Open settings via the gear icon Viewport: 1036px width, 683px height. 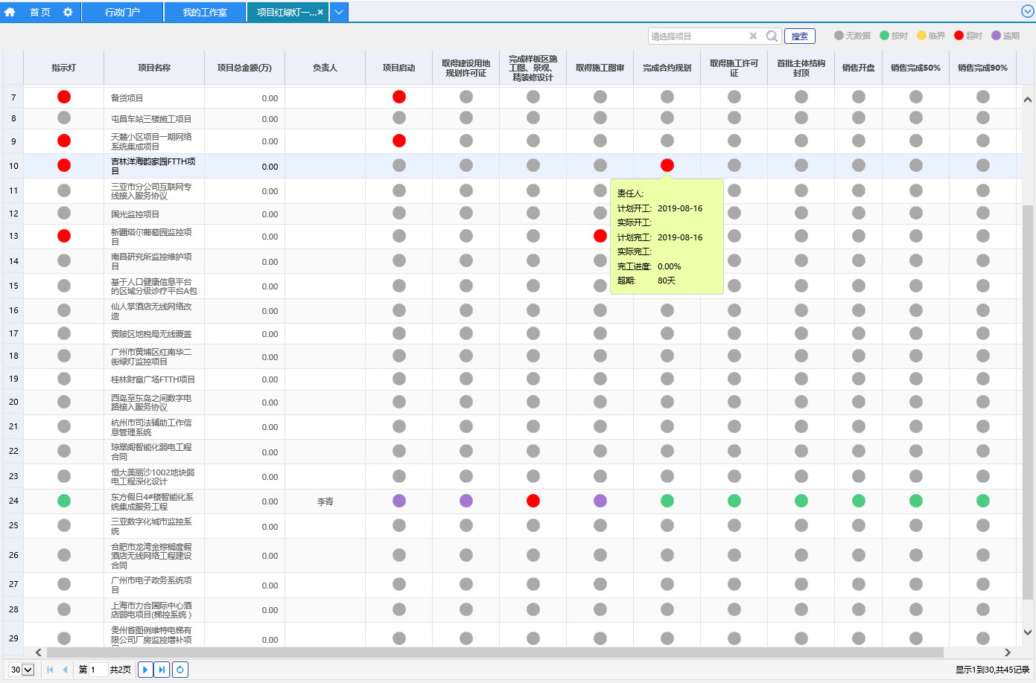click(x=68, y=12)
